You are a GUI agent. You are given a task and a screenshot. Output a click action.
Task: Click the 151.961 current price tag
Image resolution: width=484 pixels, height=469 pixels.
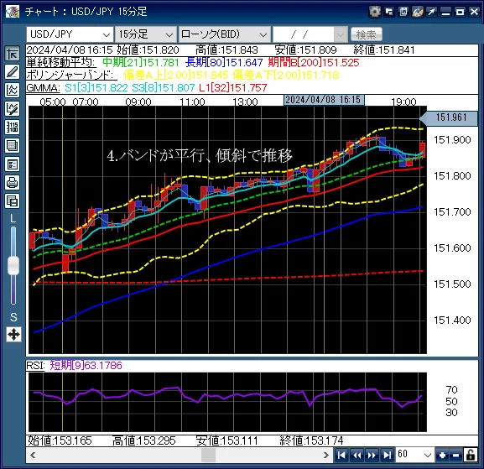point(448,117)
